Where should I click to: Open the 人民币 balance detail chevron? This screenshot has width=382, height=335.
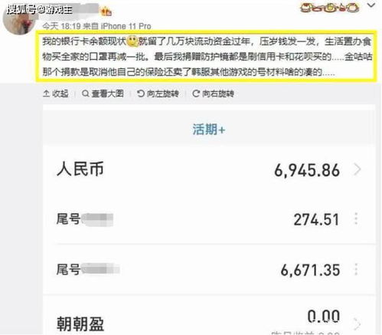point(358,169)
